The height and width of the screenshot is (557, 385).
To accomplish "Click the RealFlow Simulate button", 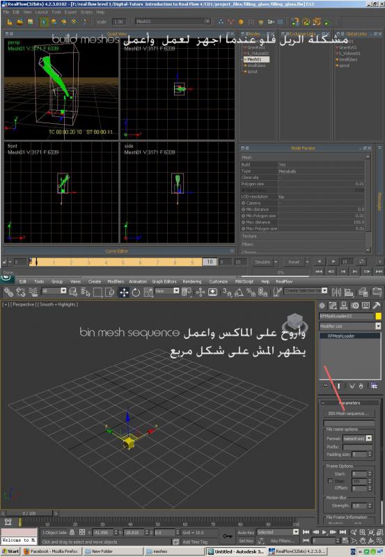I will click(262, 262).
